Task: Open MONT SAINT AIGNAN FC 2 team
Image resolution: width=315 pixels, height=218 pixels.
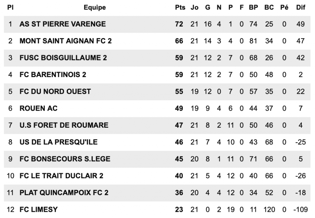Action: (x=66, y=41)
